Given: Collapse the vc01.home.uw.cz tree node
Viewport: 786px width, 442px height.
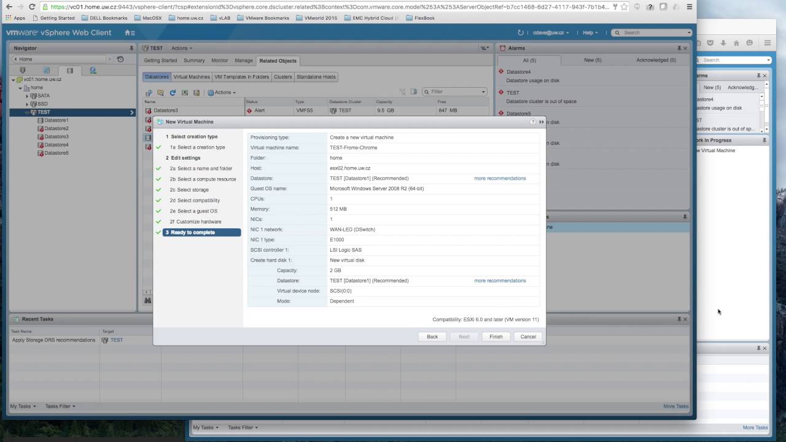Looking at the screenshot, I should [14, 80].
